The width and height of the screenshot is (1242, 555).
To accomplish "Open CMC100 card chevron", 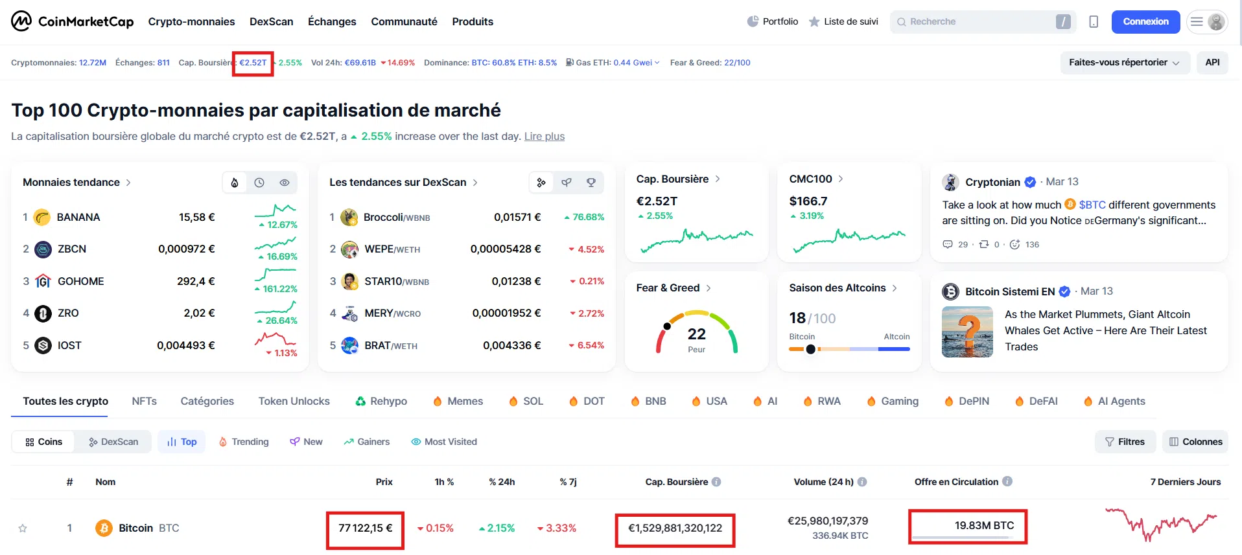I will tap(841, 179).
